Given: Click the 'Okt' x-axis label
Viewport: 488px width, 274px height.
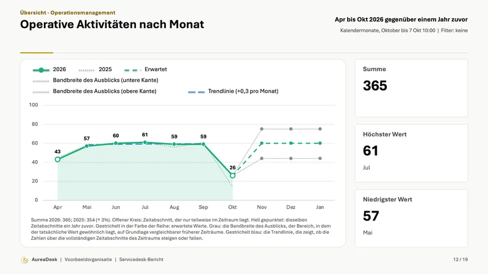Looking at the screenshot, I should (x=232, y=207).
